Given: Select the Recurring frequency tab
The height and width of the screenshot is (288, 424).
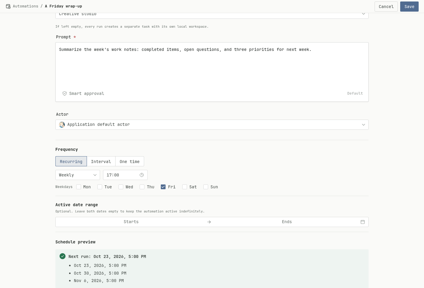Looking at the screenshot, I should tap(71, 161).
